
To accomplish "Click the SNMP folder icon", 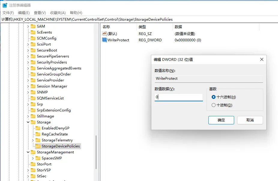I will coord(33,92).
